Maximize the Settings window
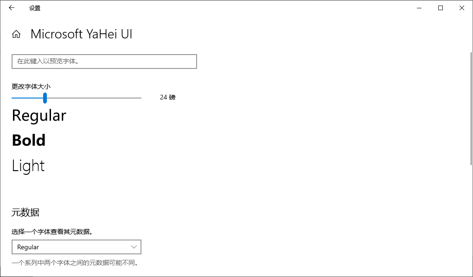The width and height of the screenshot is (473, 277). [440, 8]
